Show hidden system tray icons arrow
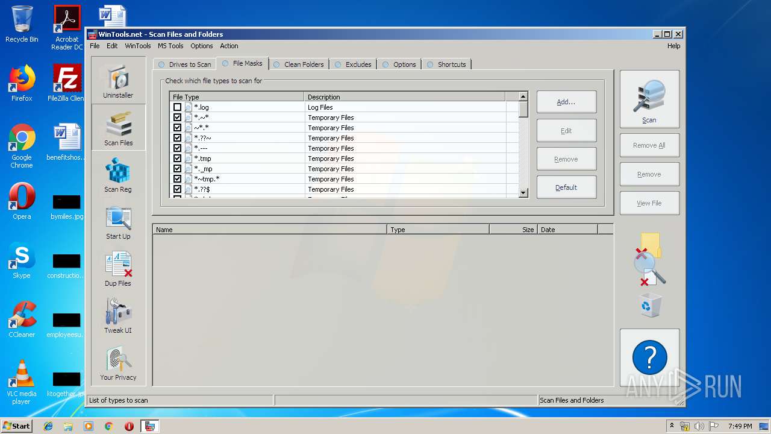Screen dimensions: 771x434 (x=672, y=426)
